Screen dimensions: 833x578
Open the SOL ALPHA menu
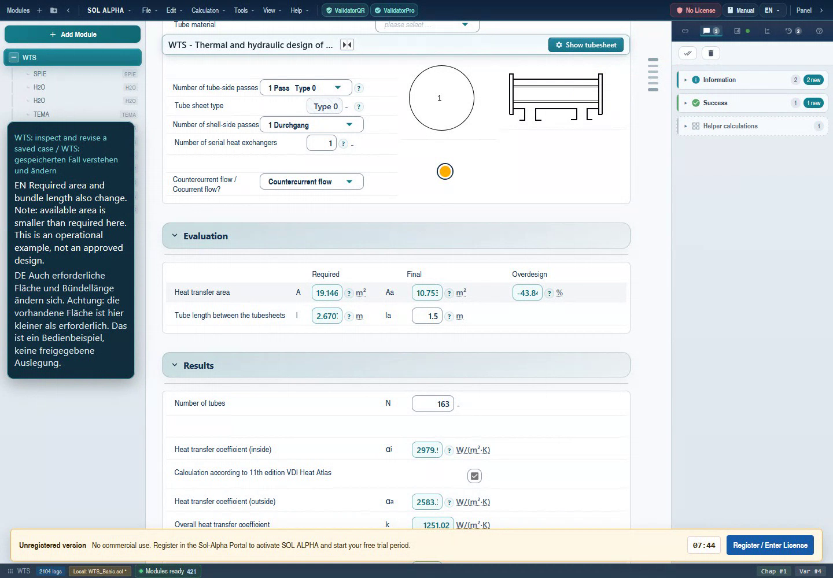[109, 10]
